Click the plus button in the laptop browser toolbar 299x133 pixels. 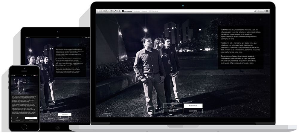(119, 11)
